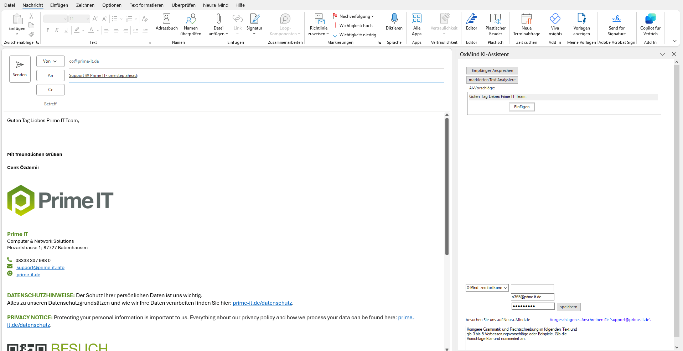Toggle italic K formatting
The image size is (683, 351).
[57, 30]
